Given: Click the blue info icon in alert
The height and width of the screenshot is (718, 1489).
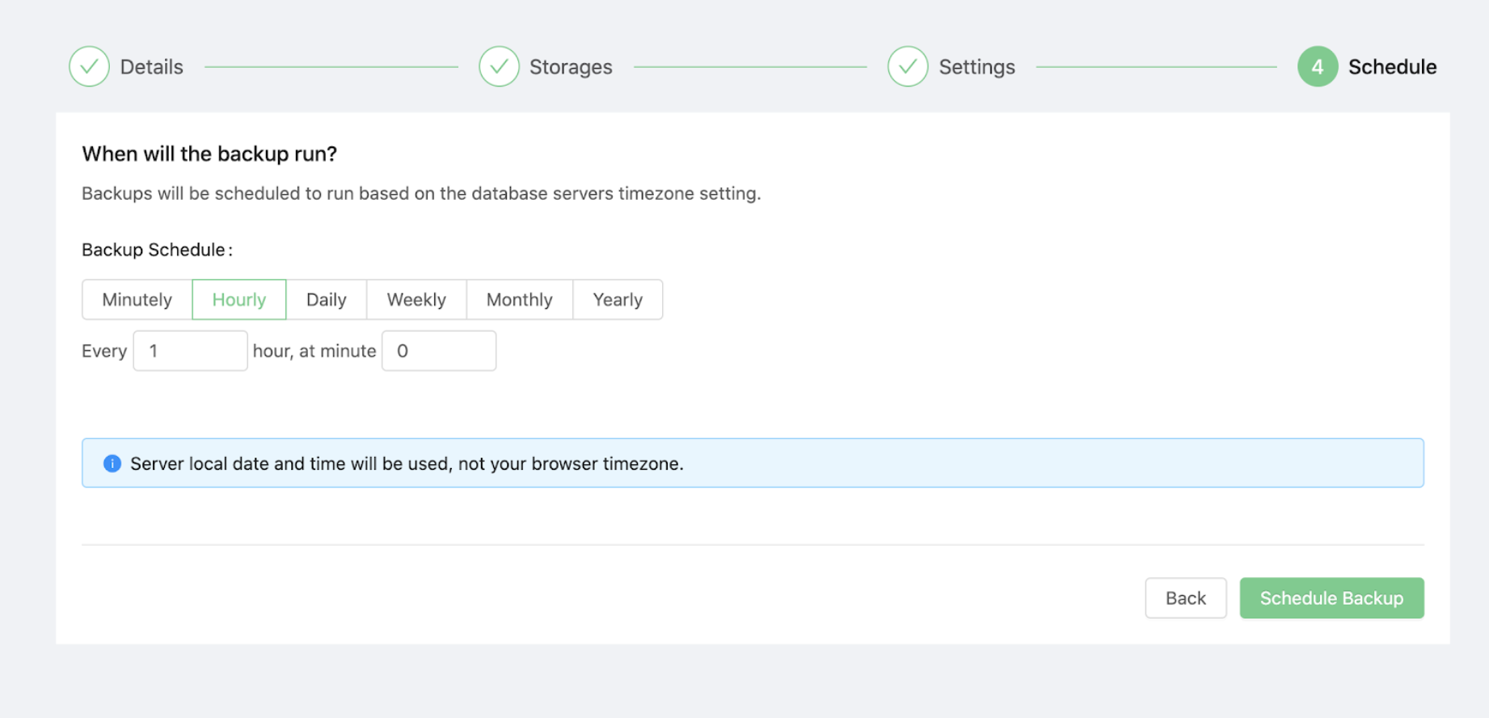Looking at the screenshot, I should 112,463.
